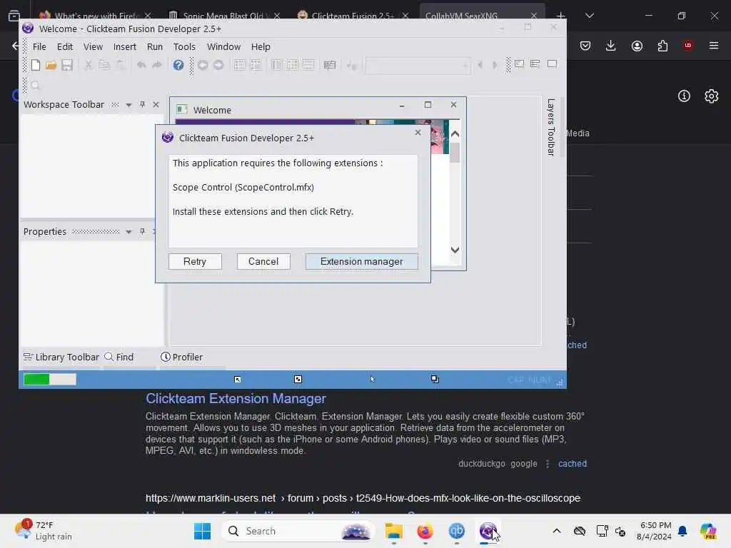Open the Tools menu
731x548 pixels.
[184, 46]
